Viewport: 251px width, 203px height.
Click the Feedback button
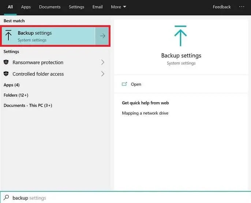click(x=222, y=7)
